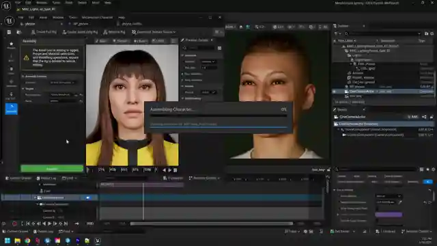The width and height of the screenshot is (437, 246).
Task: Toggle visibility of CineCameraActor in Outliner
Action: (335, 91)
